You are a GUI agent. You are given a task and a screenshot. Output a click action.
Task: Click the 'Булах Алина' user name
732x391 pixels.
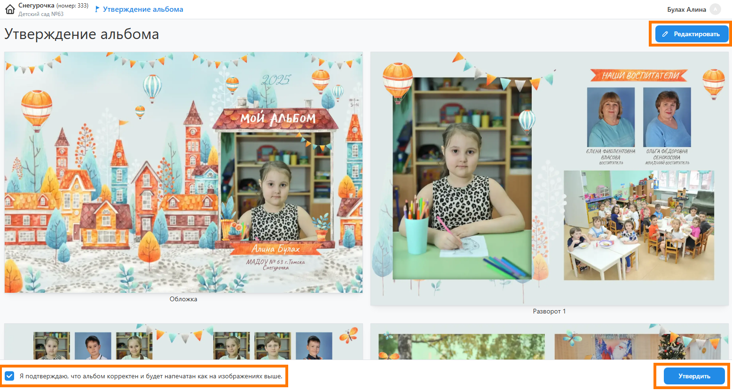(x=686, y=9)
